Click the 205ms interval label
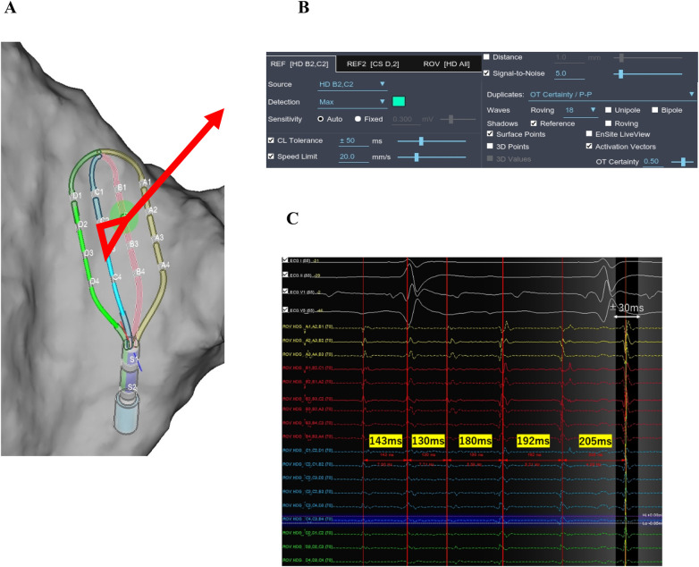The width and height of the screenshot is (699, 567). click(x=595, y=441)
